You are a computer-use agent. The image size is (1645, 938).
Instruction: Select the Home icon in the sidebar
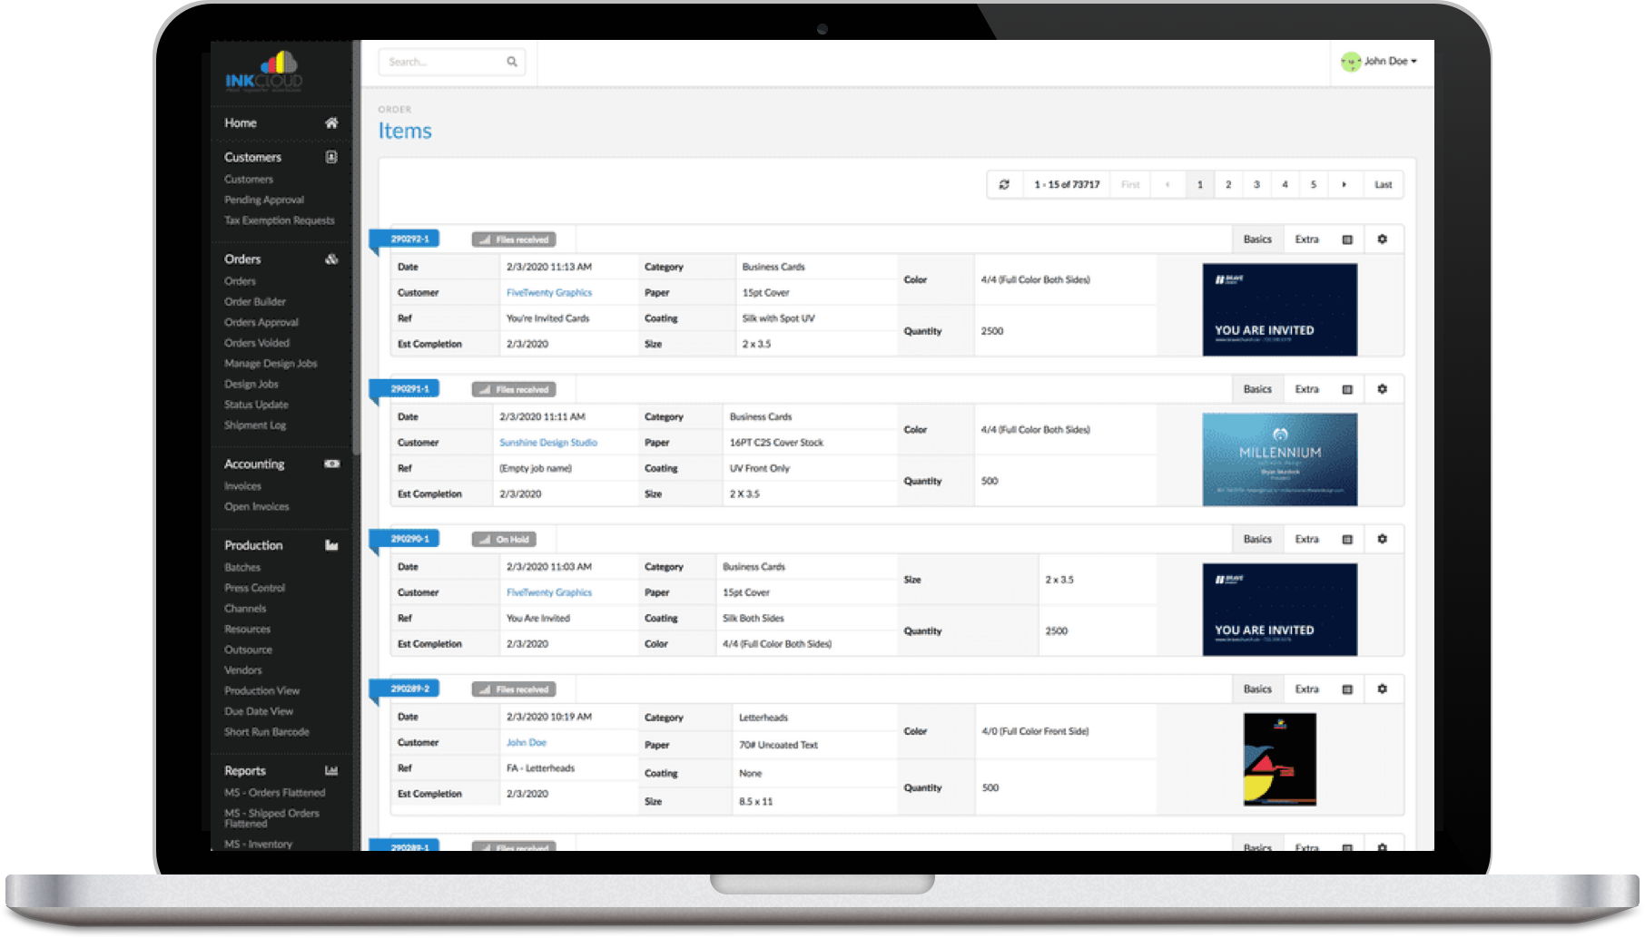pos(331,122)
